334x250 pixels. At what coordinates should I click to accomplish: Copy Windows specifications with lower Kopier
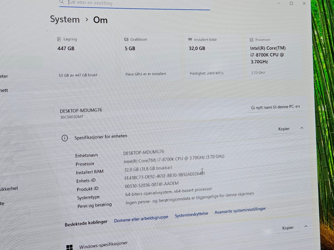point(288,228)
